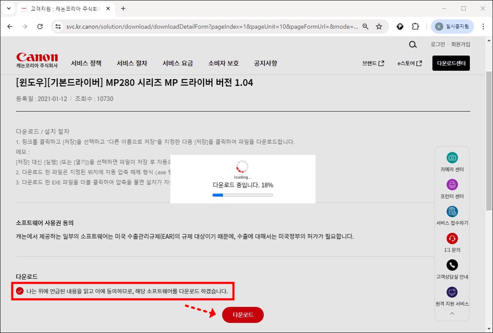Open 서비스 접수하기 via sidebar icon
The width and height of the screenshot is (493, 333).
452,213
